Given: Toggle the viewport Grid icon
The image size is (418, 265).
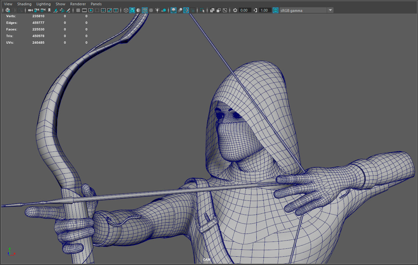Looking at the screenshot, I should (78, 10).
